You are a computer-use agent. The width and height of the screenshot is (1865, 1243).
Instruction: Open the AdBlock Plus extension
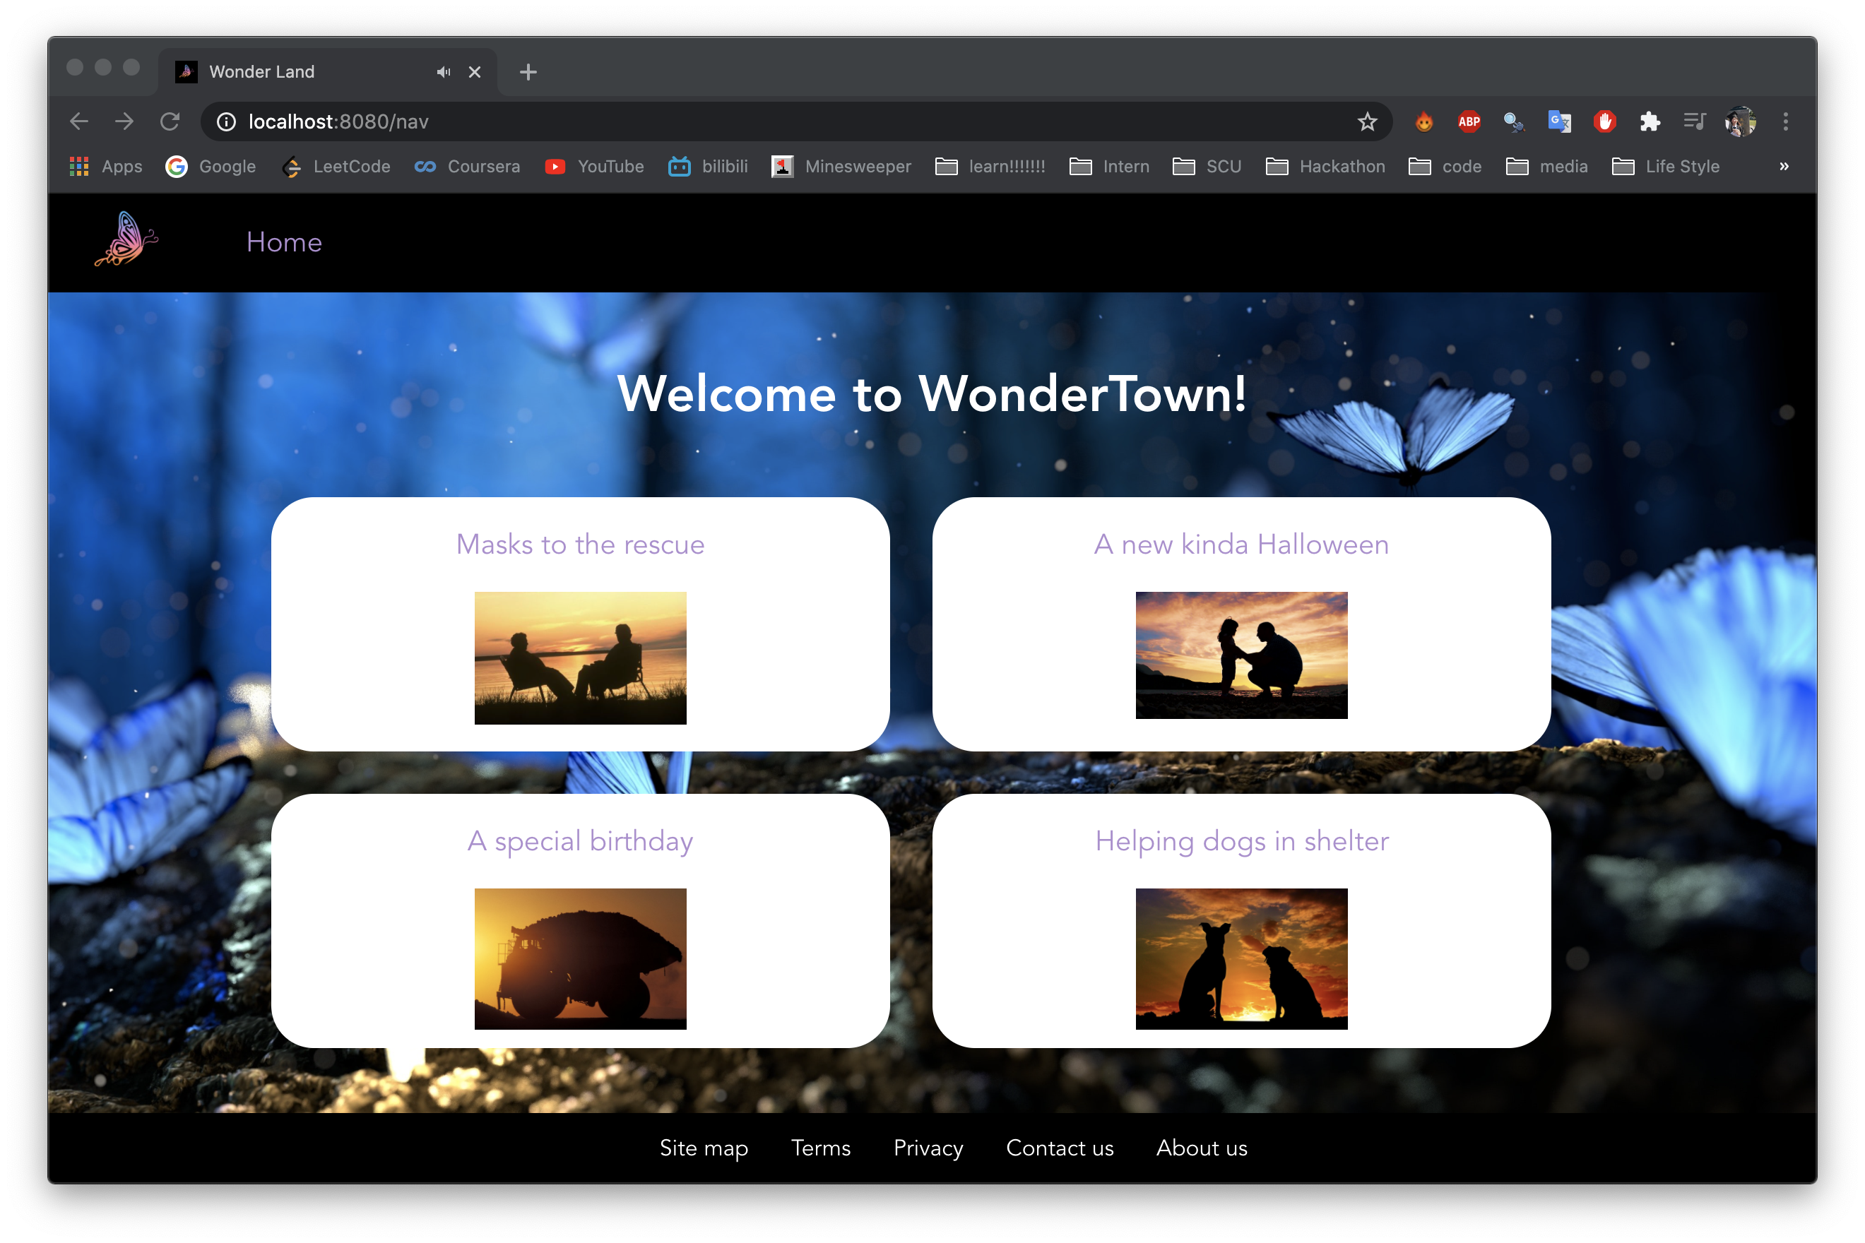tap(1469, 121)
